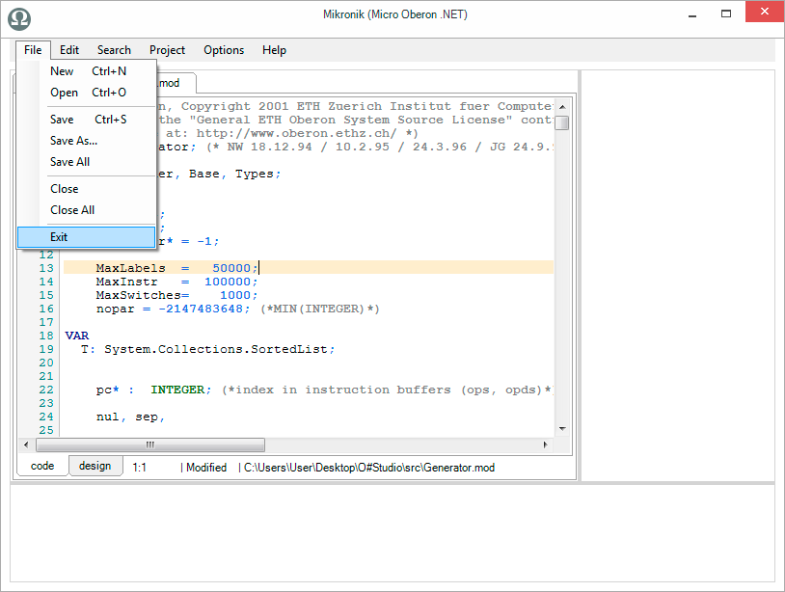Select Close in the File menu

tap(87, 189)
